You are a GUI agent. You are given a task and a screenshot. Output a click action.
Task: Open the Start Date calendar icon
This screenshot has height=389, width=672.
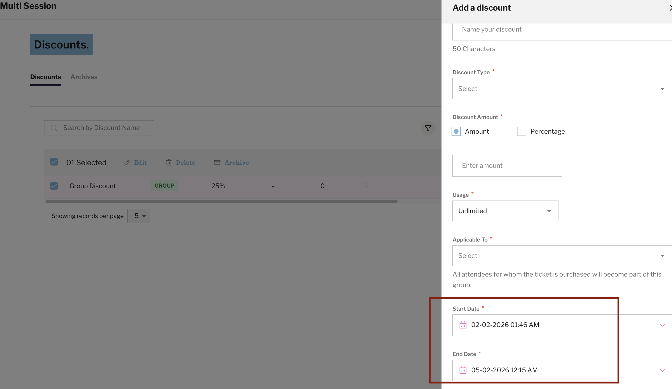463,325
